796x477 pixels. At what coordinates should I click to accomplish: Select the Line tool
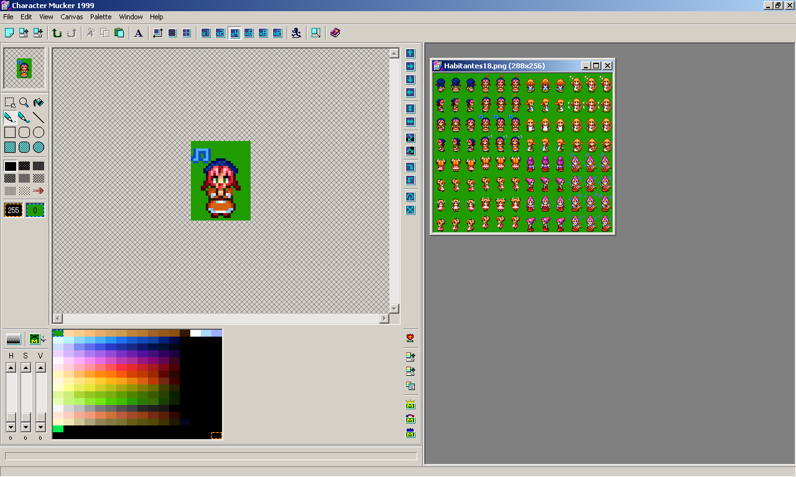[x=40, y=117]
